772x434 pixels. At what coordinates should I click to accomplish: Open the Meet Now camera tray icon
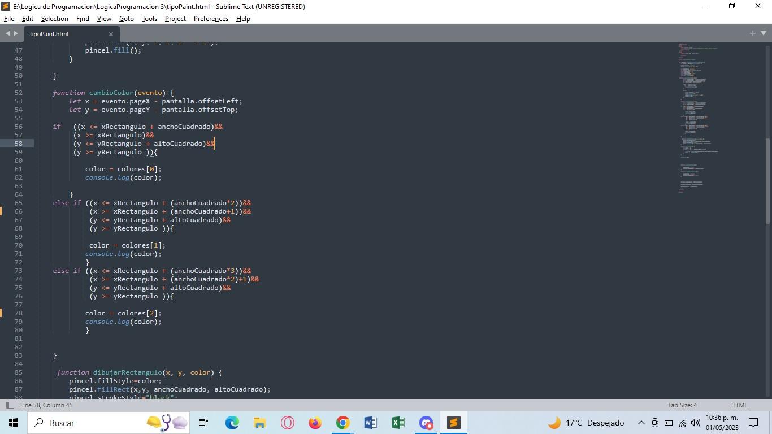pyautogui.click(x=655, y=423)
